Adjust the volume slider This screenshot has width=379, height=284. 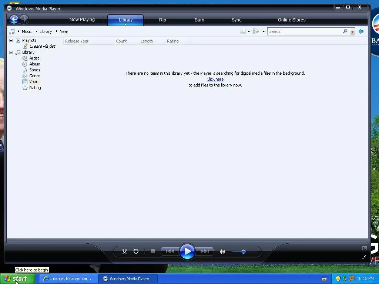click(244, 251)
